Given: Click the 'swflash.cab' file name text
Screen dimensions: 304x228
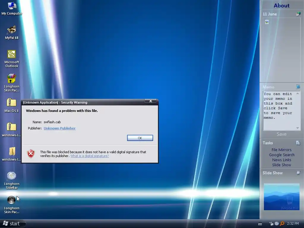Looking at the screenshot, I should (52, 122).
